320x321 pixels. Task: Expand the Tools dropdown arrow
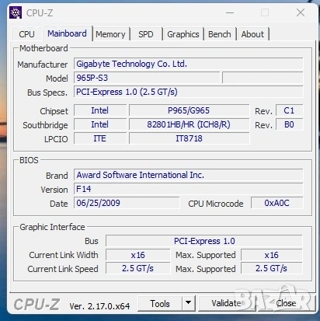189,303
